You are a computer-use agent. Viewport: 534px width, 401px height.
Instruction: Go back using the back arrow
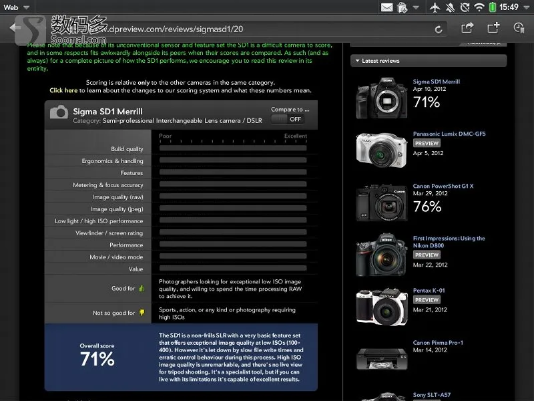15,28
